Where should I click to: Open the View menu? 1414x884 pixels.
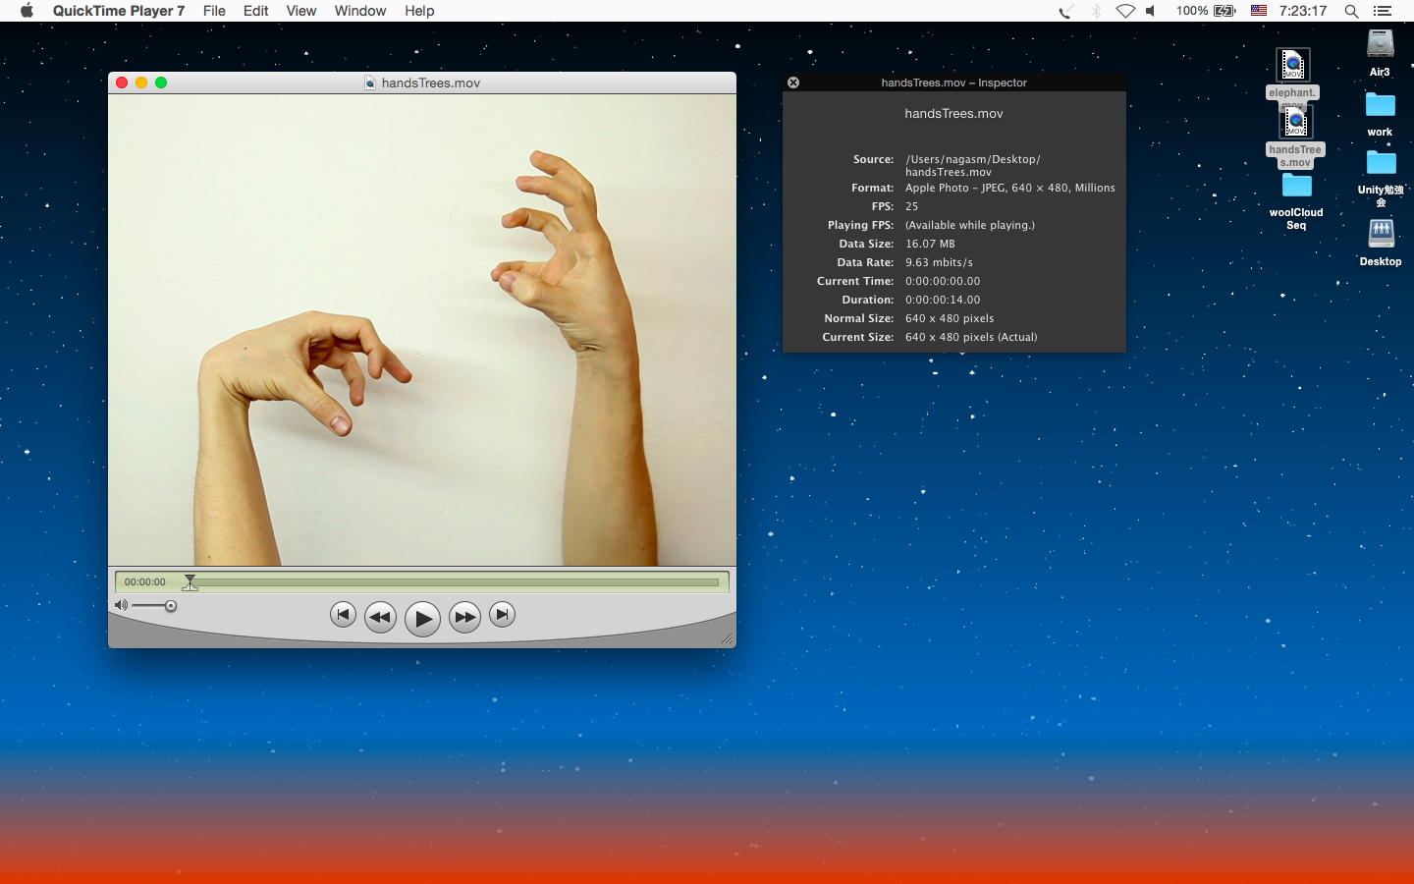click(x=300, y=11)
